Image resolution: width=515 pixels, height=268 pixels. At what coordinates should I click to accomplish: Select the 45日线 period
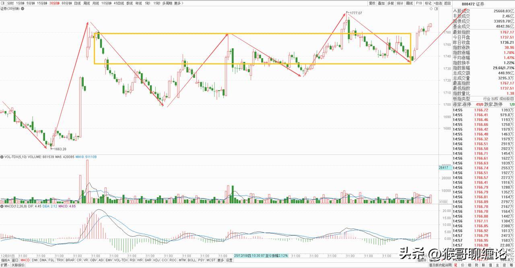119,3
